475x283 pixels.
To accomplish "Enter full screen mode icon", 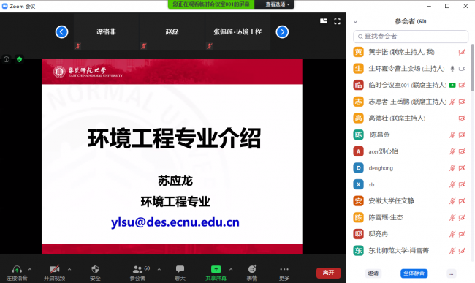I will pyautogui.click(x=337, y=21).
